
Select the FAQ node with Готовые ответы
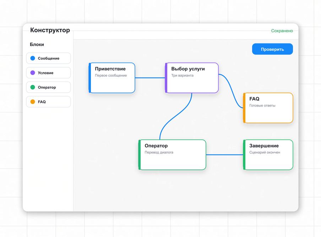(268, 108)
